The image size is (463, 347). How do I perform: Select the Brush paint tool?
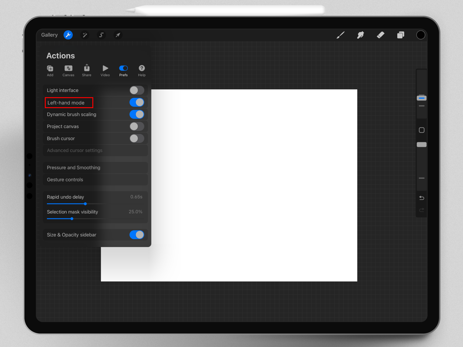click(340, 35)
